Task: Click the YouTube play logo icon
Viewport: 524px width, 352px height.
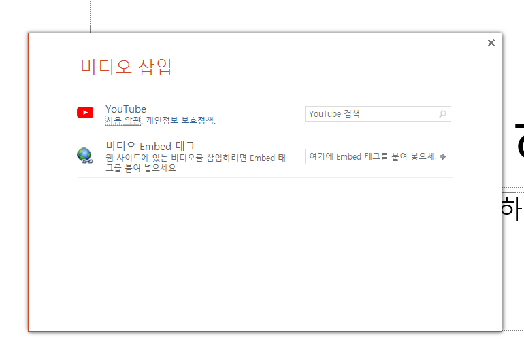Action: point(85,112)
